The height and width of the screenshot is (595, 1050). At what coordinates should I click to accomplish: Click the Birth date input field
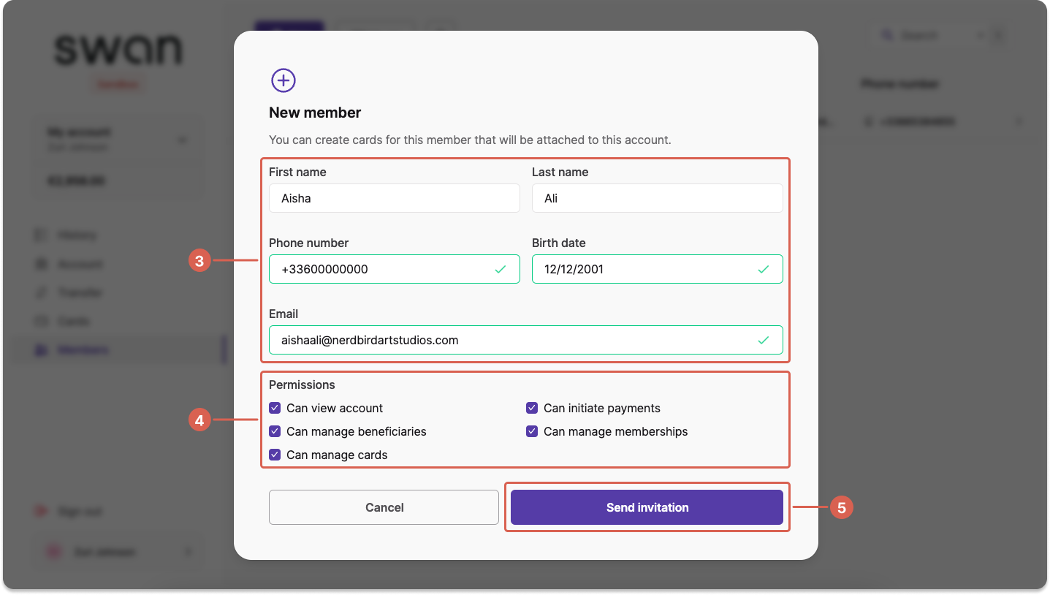tap(658, 269)
